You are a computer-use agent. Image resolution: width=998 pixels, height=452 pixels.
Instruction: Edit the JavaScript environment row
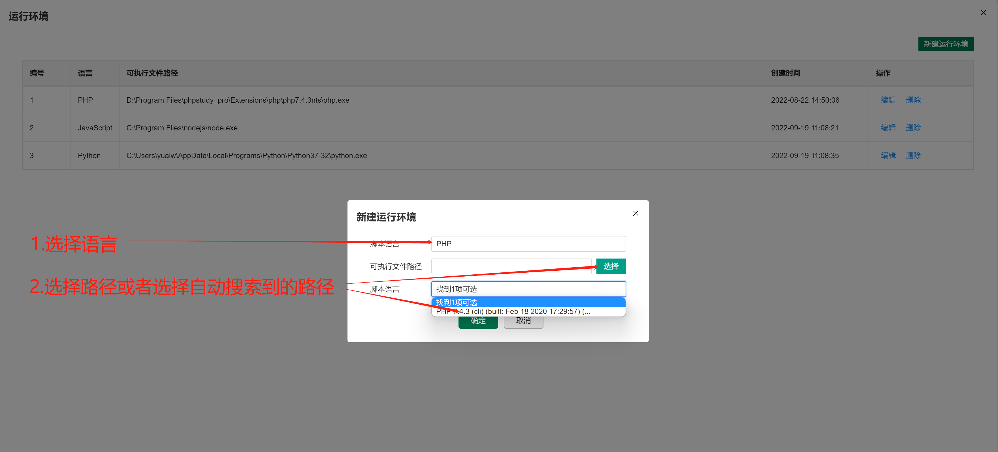(x=888, y=128)
